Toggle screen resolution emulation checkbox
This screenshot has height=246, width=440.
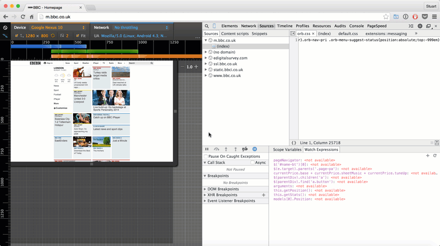[x=17, y=36]
